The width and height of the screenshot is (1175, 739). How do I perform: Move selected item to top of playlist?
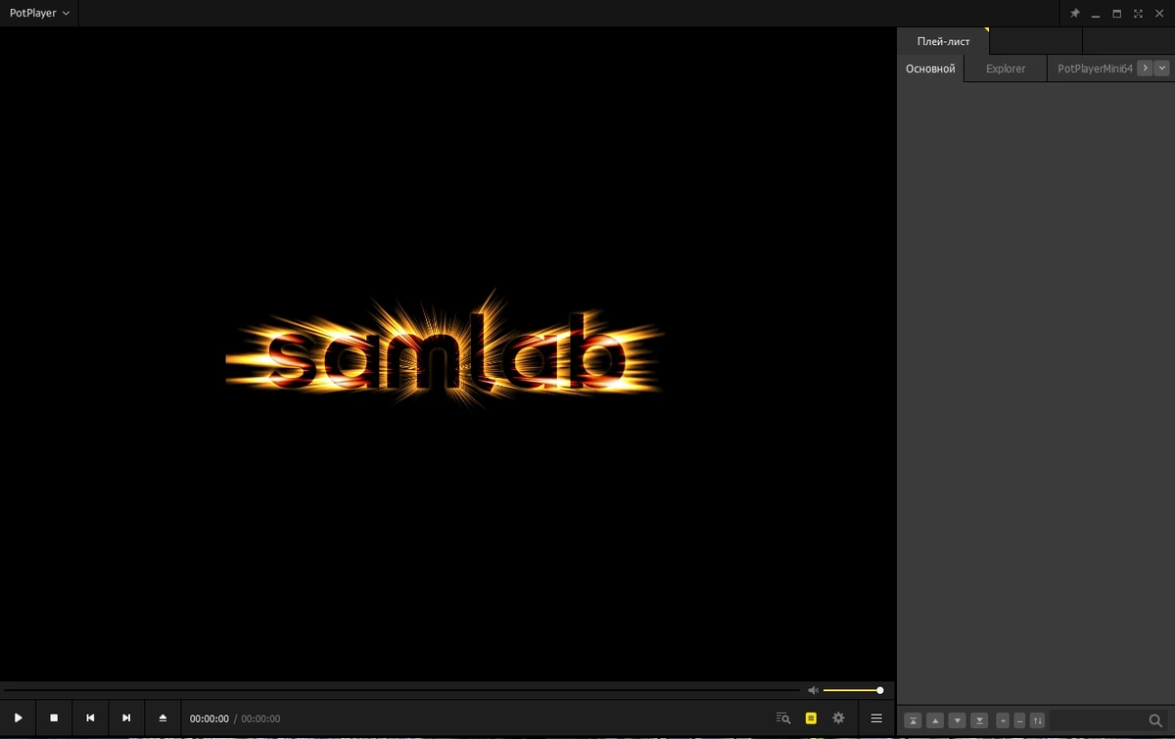(x=913, y=720)
